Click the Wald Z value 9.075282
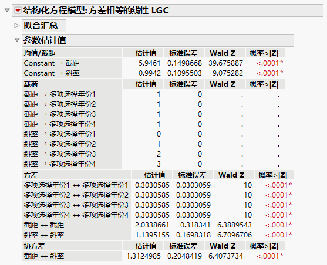This screenshot has width=327, height=265. [x=228, y=73]
